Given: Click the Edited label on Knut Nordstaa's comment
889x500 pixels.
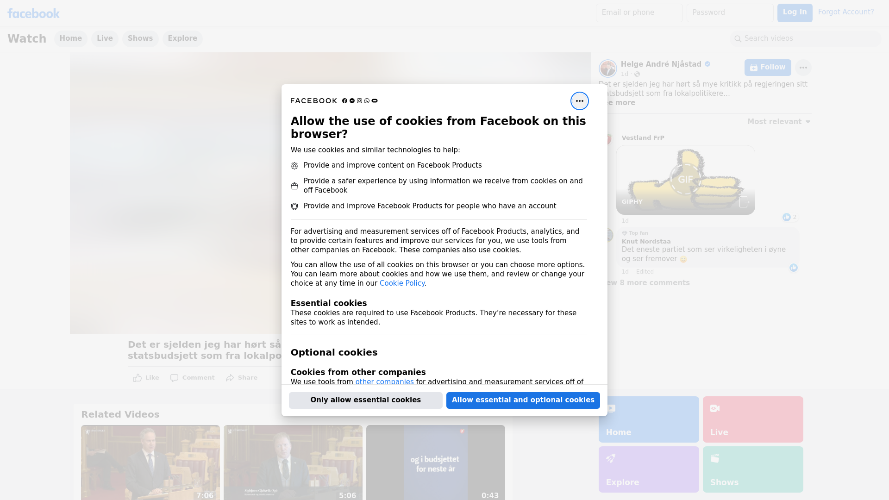Looking at the screenshot, I should tap(645, 272).
